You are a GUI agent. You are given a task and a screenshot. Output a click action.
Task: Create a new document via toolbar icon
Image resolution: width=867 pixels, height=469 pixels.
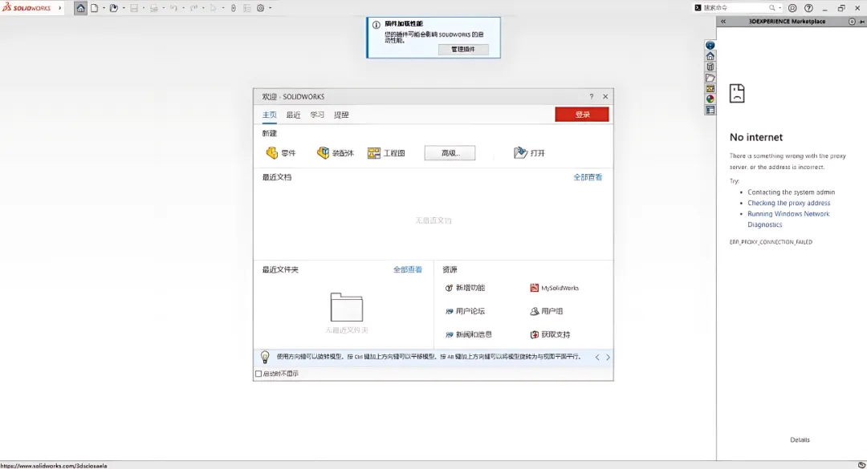pos(95,8)
